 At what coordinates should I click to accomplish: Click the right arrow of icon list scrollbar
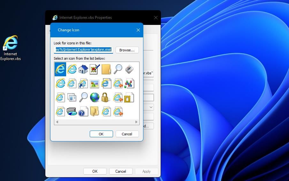click(x=136, y=122)
